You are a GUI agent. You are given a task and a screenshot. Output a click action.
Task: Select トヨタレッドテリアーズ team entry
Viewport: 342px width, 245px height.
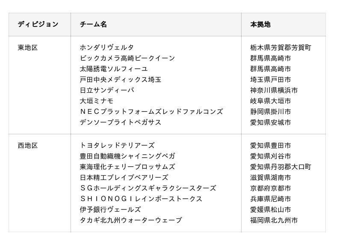point(117,145)
